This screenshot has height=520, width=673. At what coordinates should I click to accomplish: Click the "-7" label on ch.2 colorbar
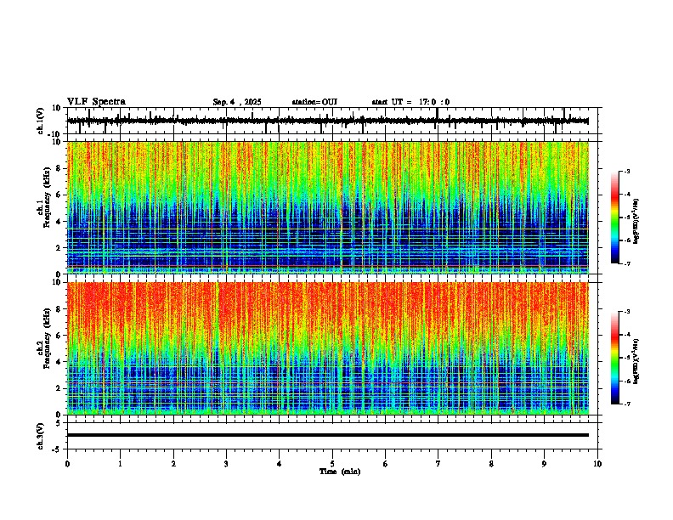coord(627,404)
